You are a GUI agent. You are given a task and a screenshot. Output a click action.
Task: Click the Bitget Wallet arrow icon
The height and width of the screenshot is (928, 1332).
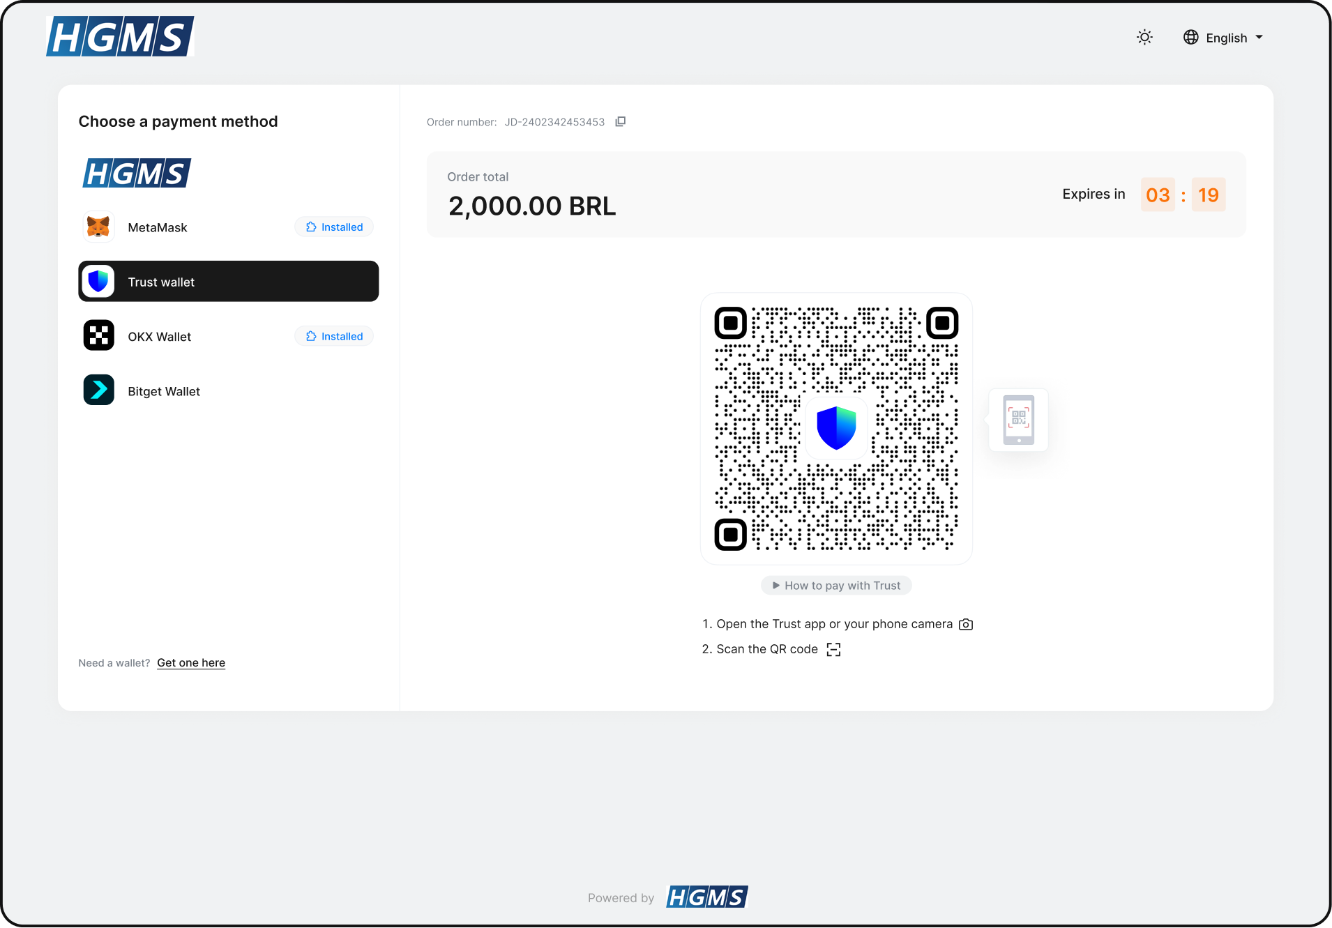98,390
